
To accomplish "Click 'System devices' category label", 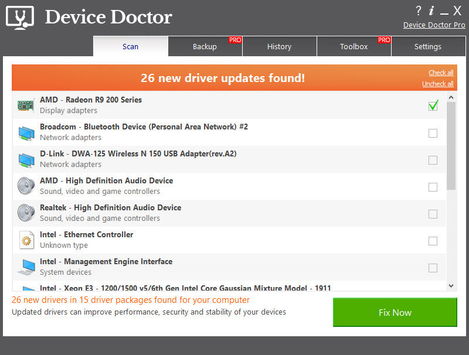I will 66,272.
